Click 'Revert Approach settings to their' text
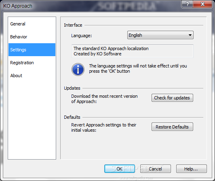The width and height of the screenshot is (215, 181). tap(103, 125)
